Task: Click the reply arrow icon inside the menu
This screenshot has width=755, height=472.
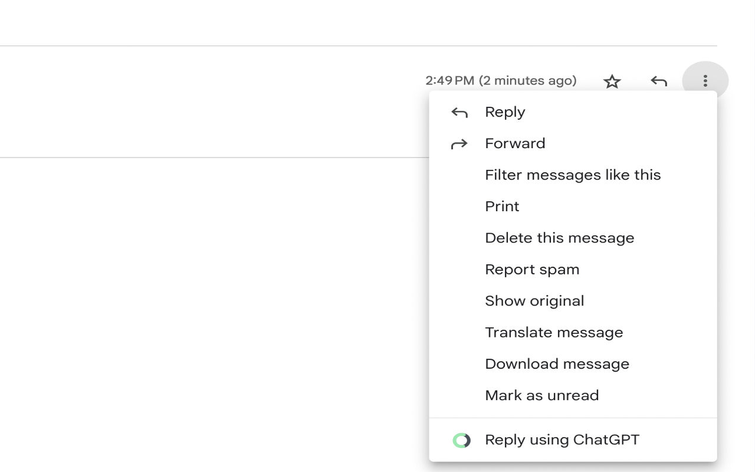Action: click(459, 111)
